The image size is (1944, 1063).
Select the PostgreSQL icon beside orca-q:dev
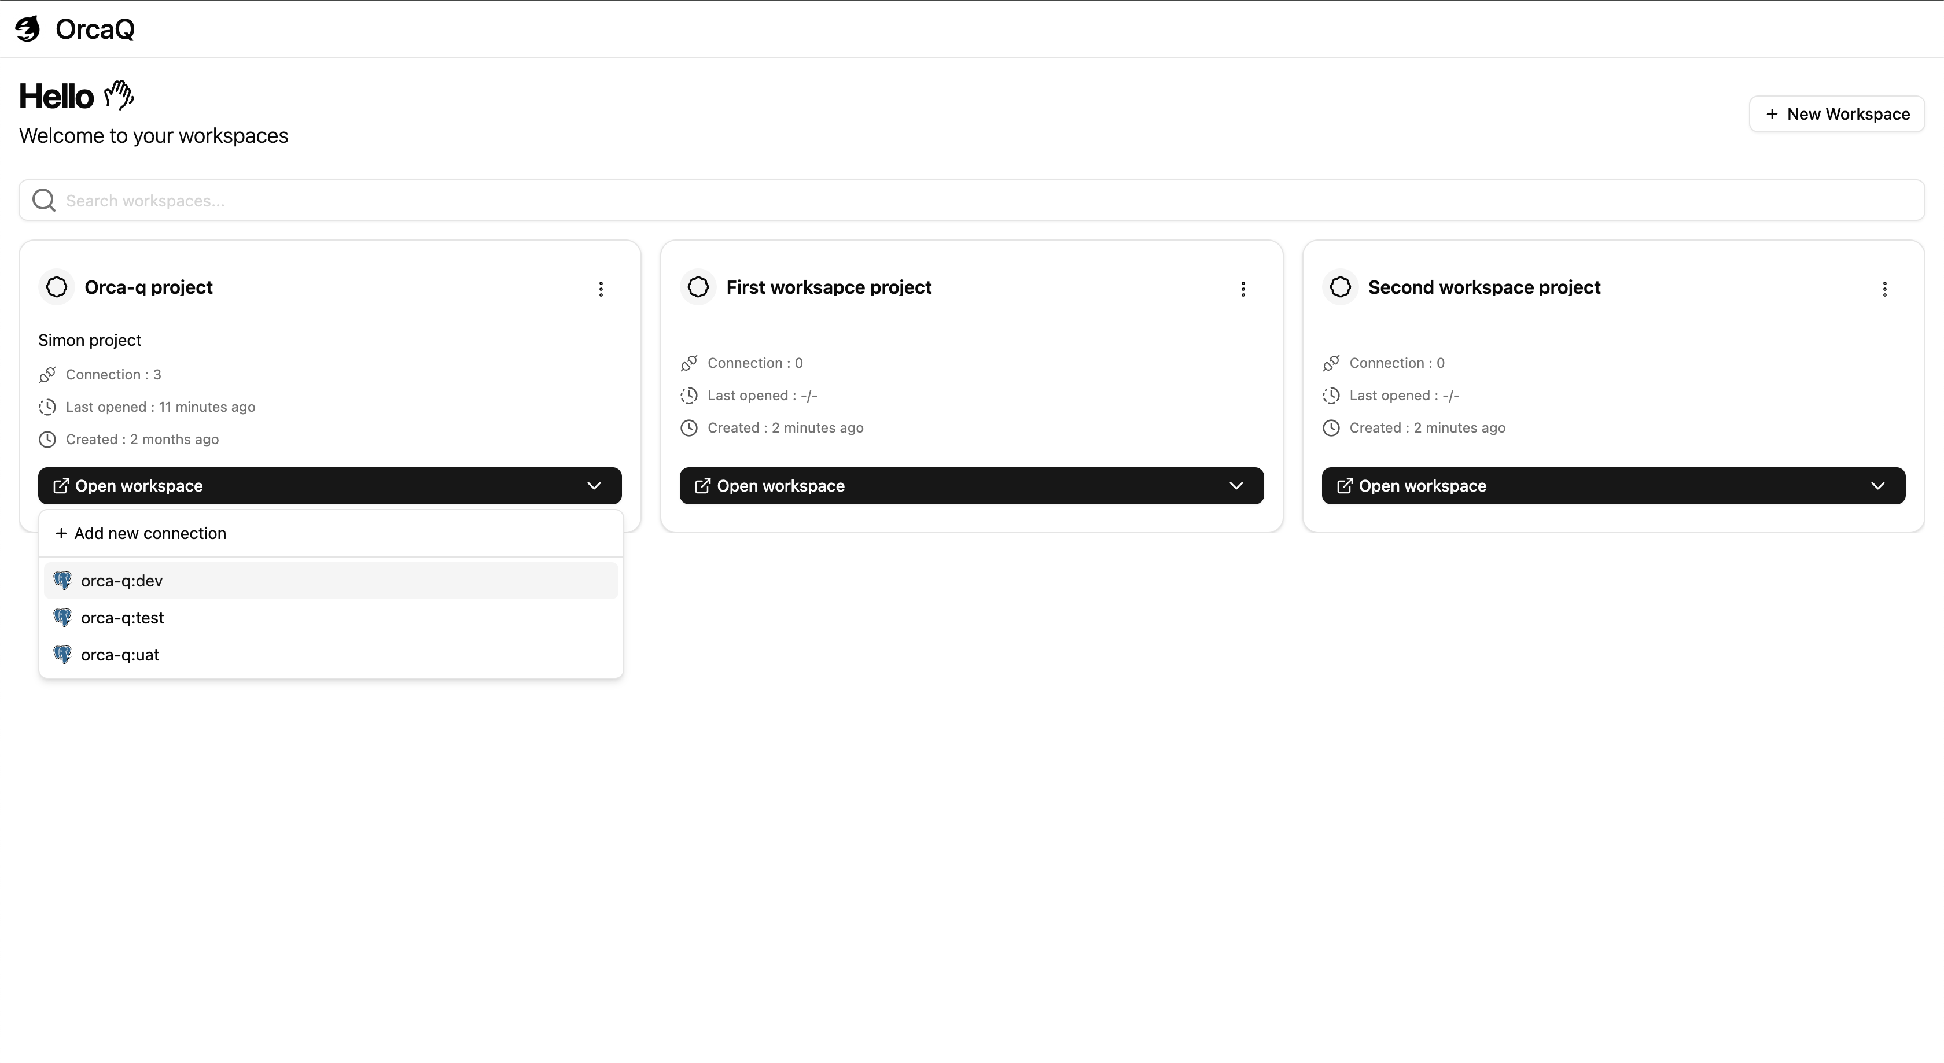[64, 580]
